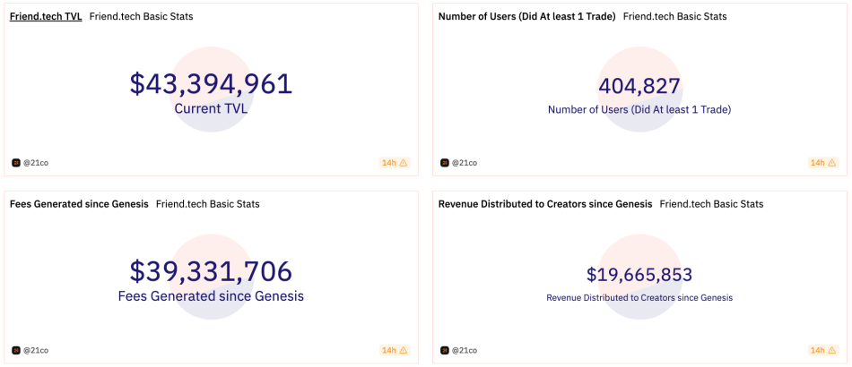Open the 'Fees Generated since Genesis' panel title

click(x=79, y=204)
